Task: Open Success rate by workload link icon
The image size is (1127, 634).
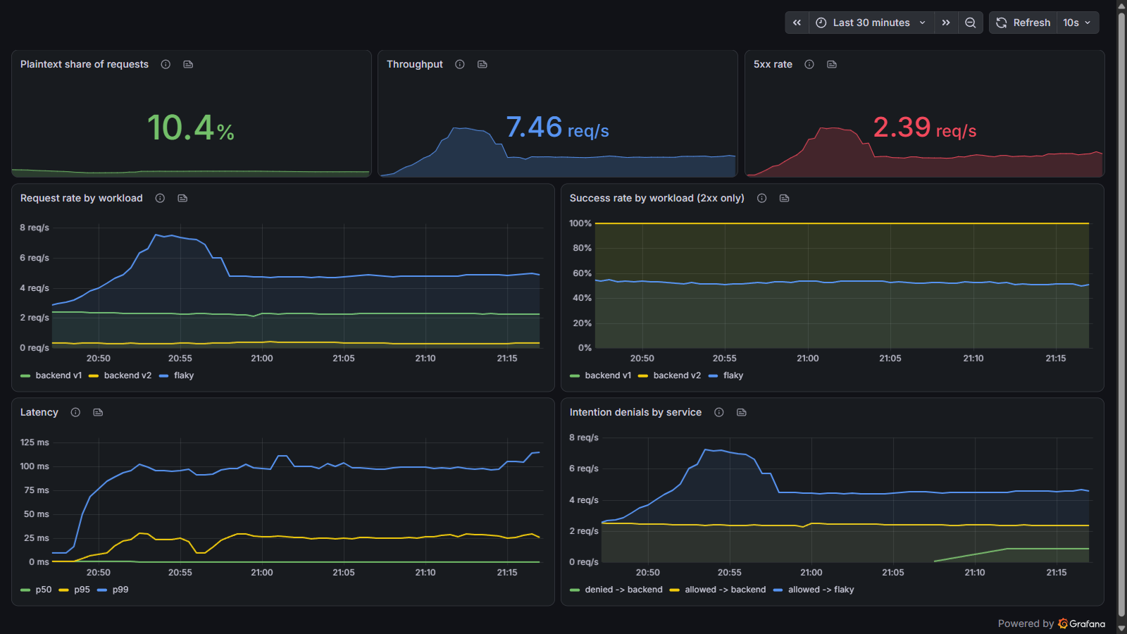Action: 784,198
